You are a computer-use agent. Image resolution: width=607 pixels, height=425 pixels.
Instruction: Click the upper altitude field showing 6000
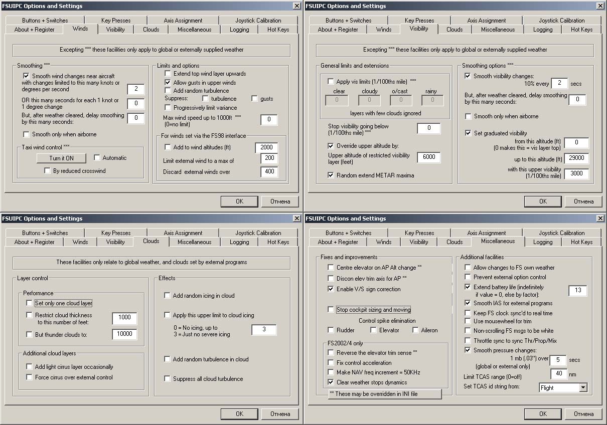coord(429,157)
